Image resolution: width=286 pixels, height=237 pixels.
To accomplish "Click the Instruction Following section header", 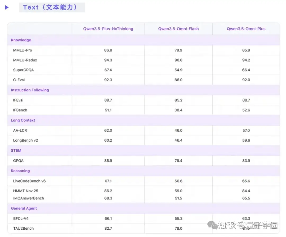I will click(30, 90).
